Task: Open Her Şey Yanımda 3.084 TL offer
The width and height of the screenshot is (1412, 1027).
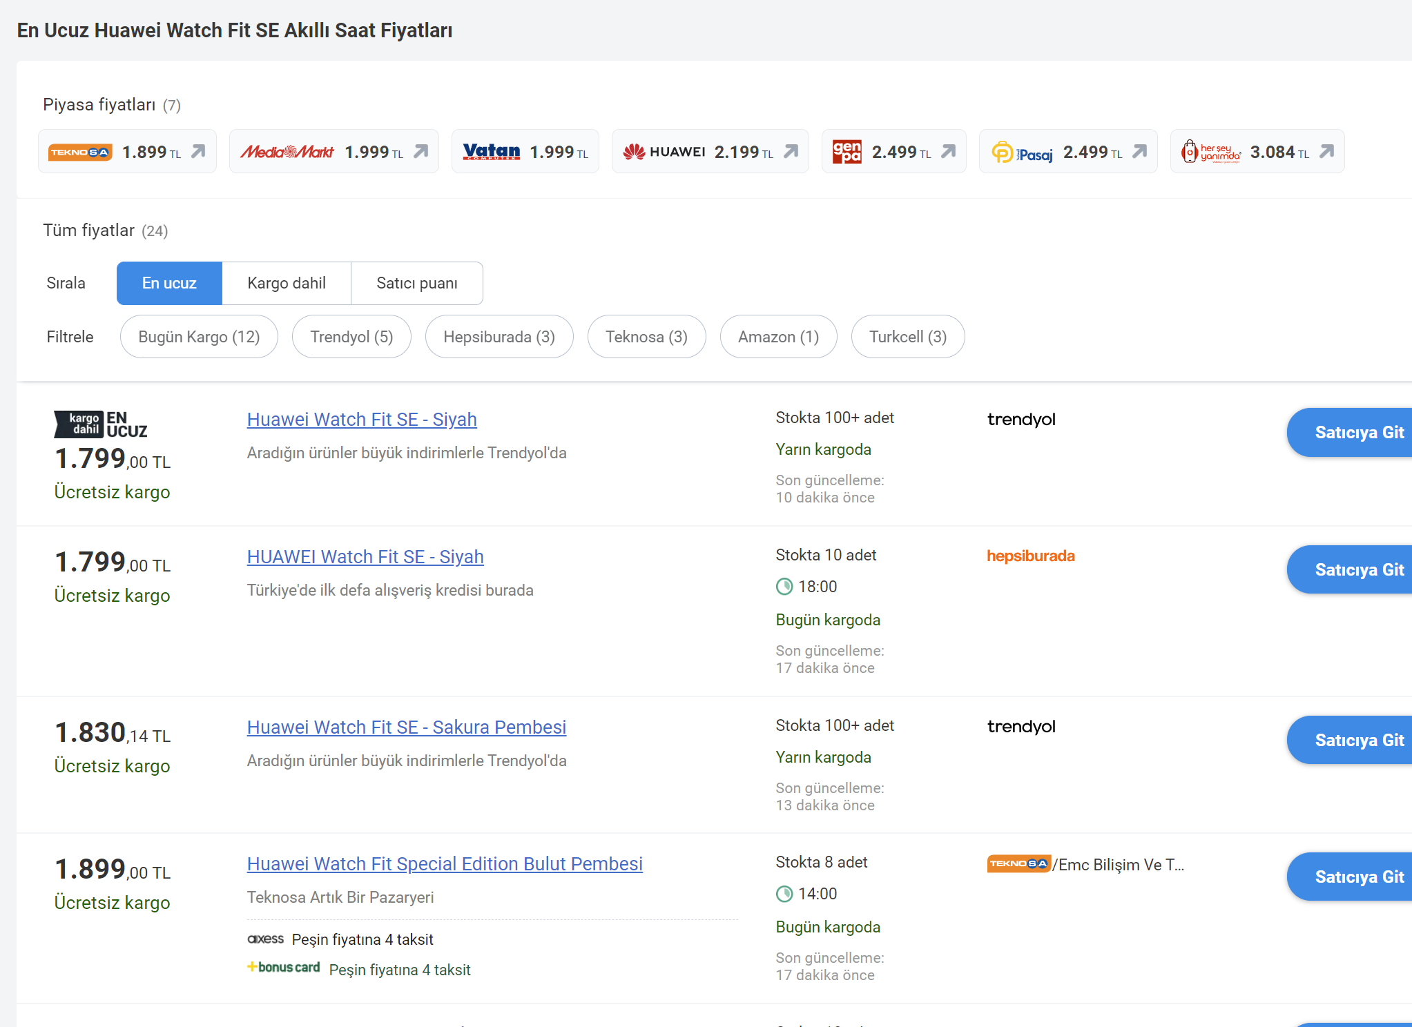Action: 1257,152
